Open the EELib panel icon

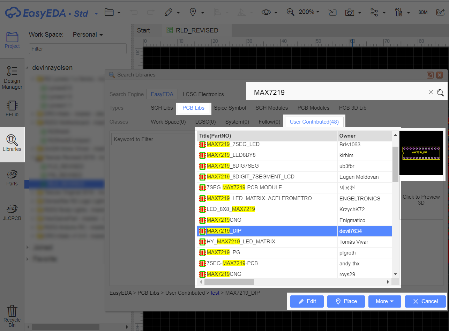tap(12, 108)
